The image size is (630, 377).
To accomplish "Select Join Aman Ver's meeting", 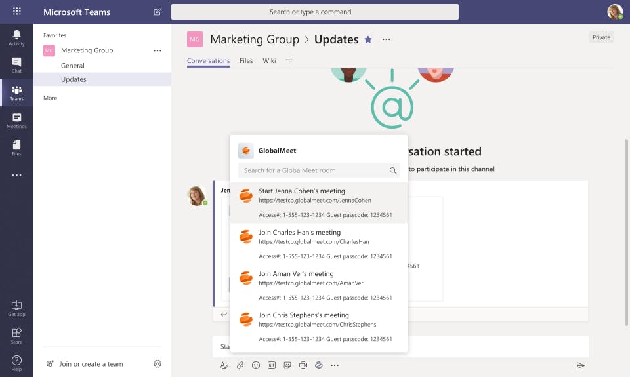I will 319,285.
